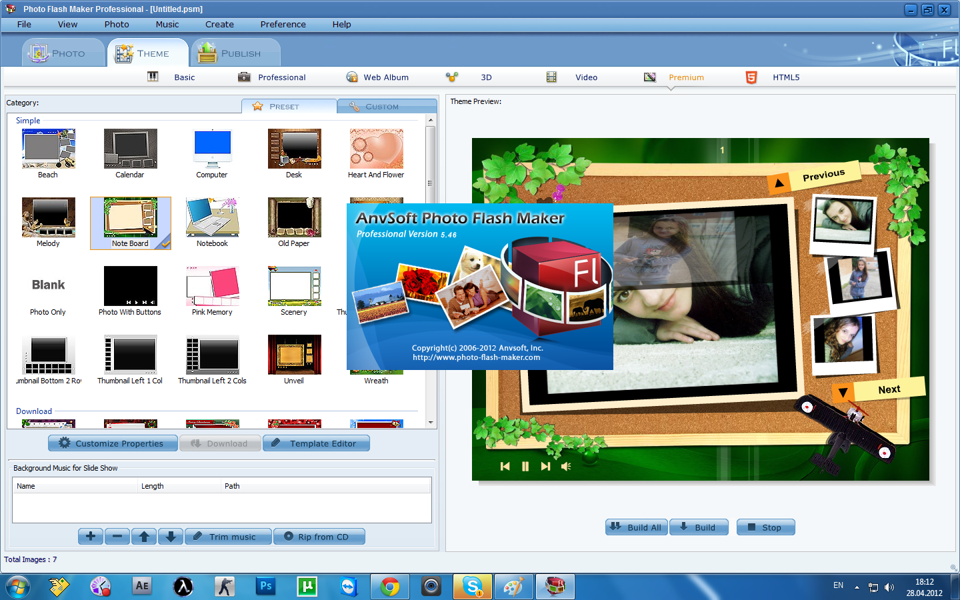Screen dimensions: 960x600
Task: Sort music list by Length column
Action: pos(179,486)
